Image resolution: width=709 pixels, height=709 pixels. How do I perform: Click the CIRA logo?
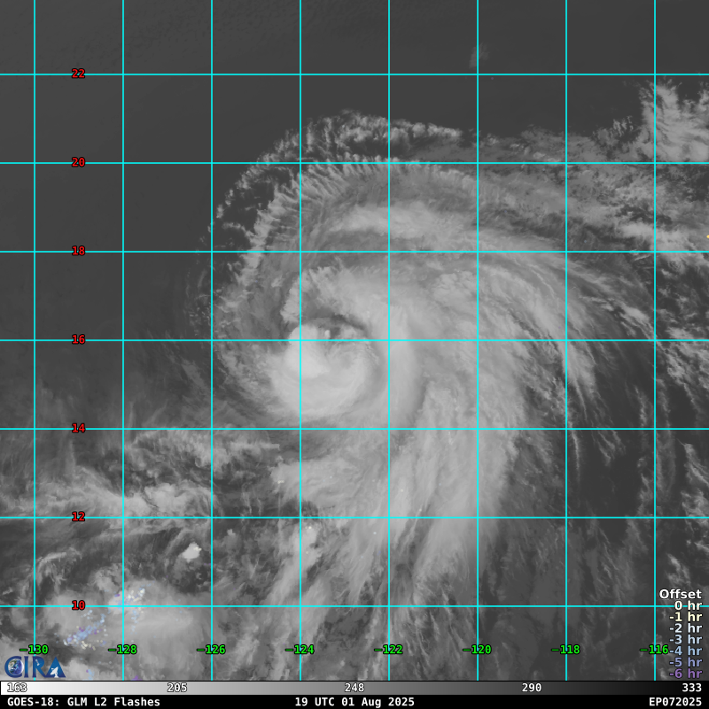click(34, 666)
